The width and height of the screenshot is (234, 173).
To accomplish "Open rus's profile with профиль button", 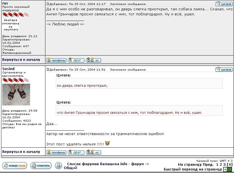I will pyautogui.click(x=56, y=60).
